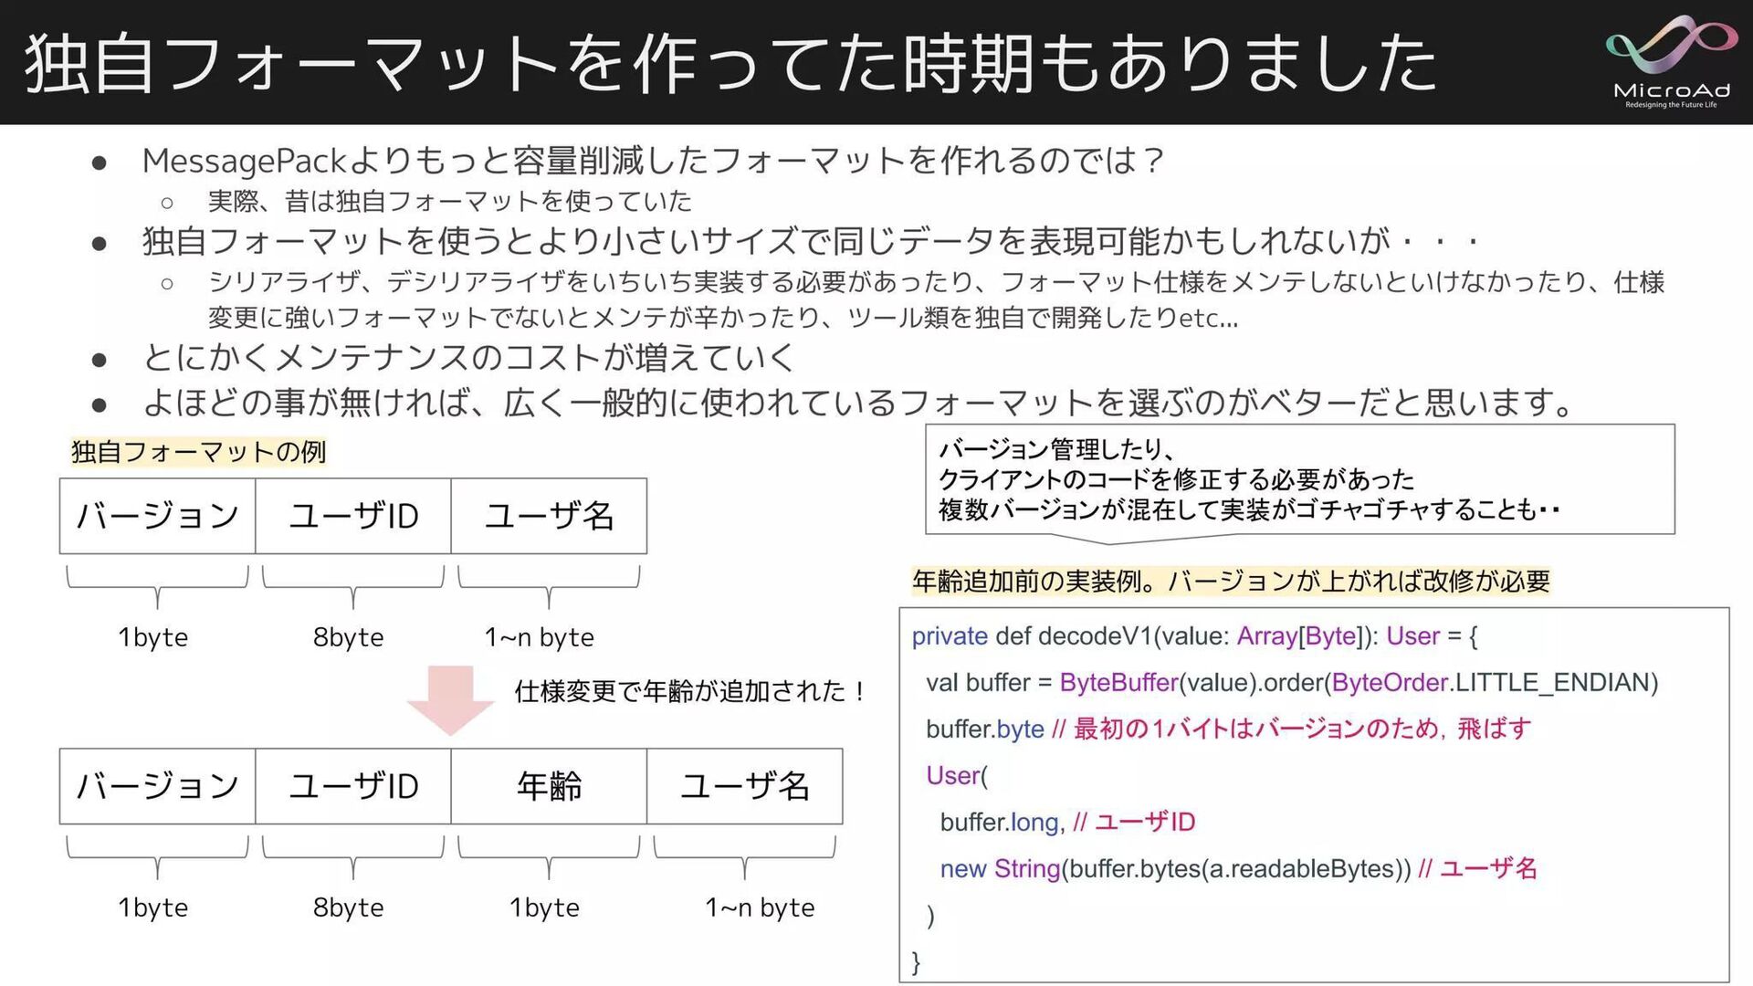Click the 8byte label under bottom row
Image resolution: width=1753 pixels, height=986 pixels.
coord(348,907)
